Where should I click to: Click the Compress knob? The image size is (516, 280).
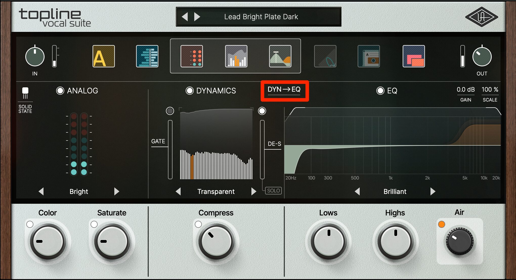coord(217,242)
